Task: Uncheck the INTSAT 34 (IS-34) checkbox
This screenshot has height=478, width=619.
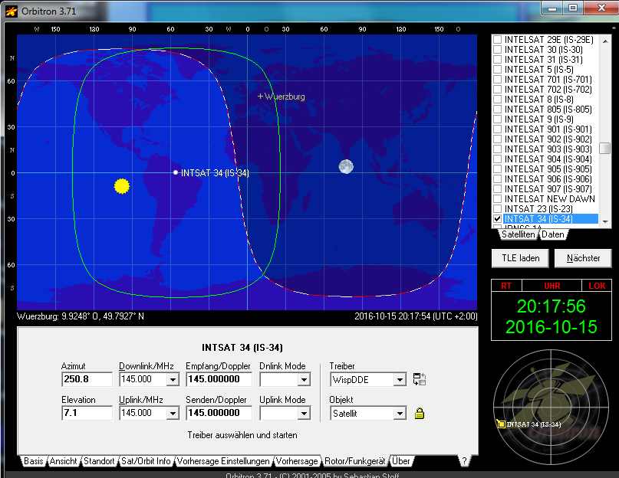Action: click(x=497, y=219)
